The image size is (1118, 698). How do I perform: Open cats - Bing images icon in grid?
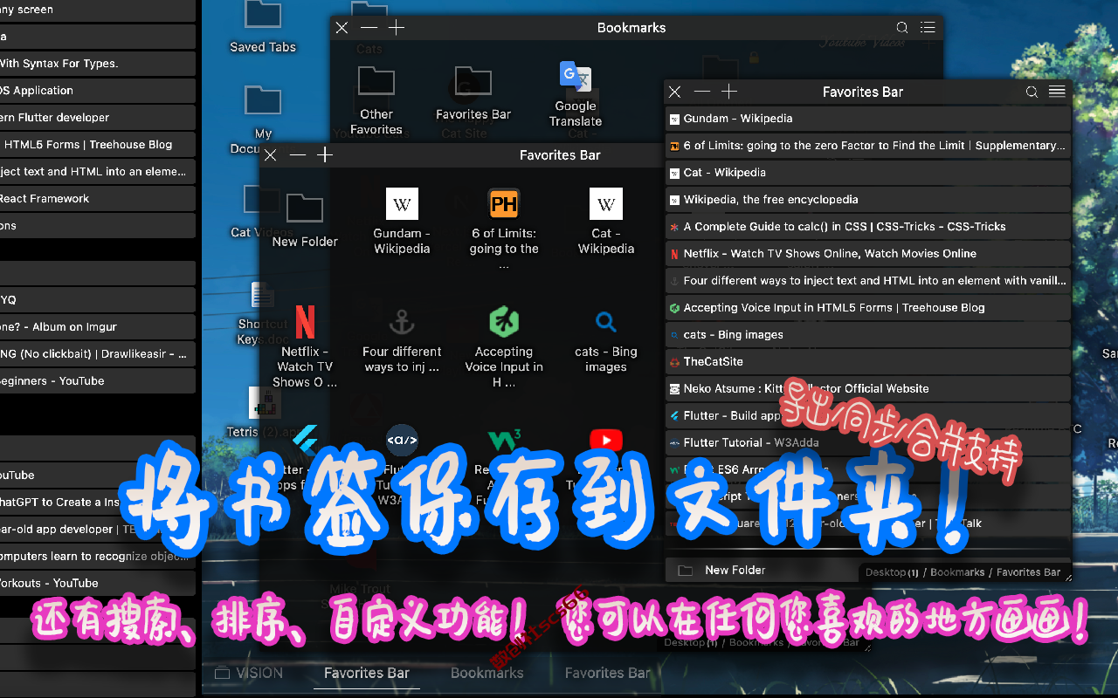pyautogui.click(x=606, y=322)
